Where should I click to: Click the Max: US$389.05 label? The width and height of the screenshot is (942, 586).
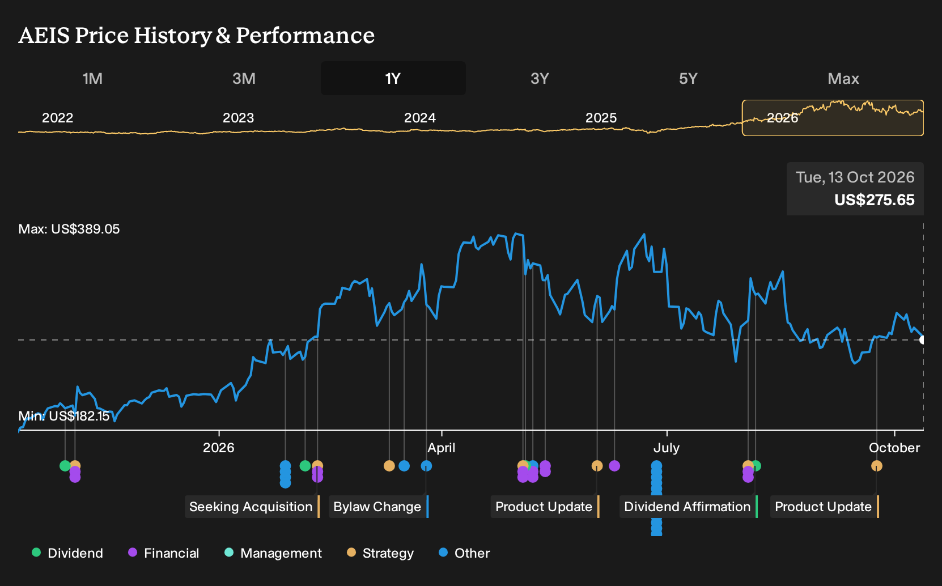pos(69,229)
